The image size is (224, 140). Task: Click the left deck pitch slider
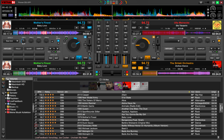click(x=89, y=45)
